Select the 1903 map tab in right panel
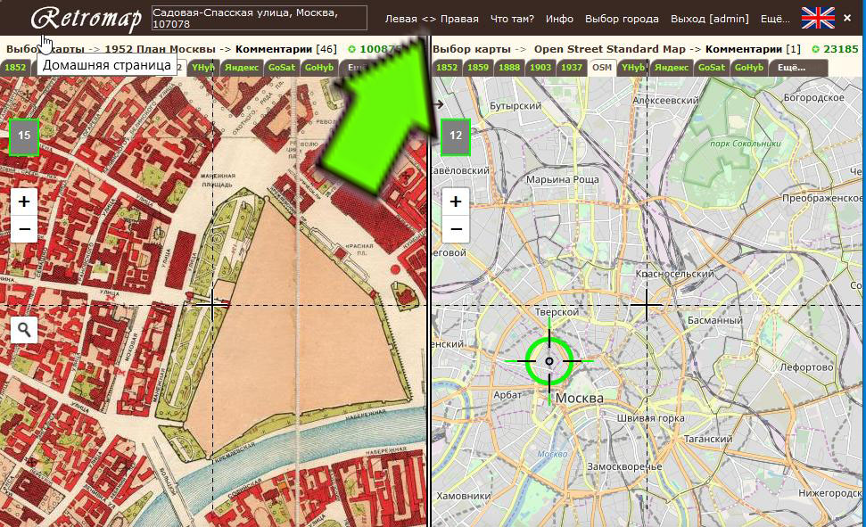This screenshot has height=527, width=866. [540, 68]
